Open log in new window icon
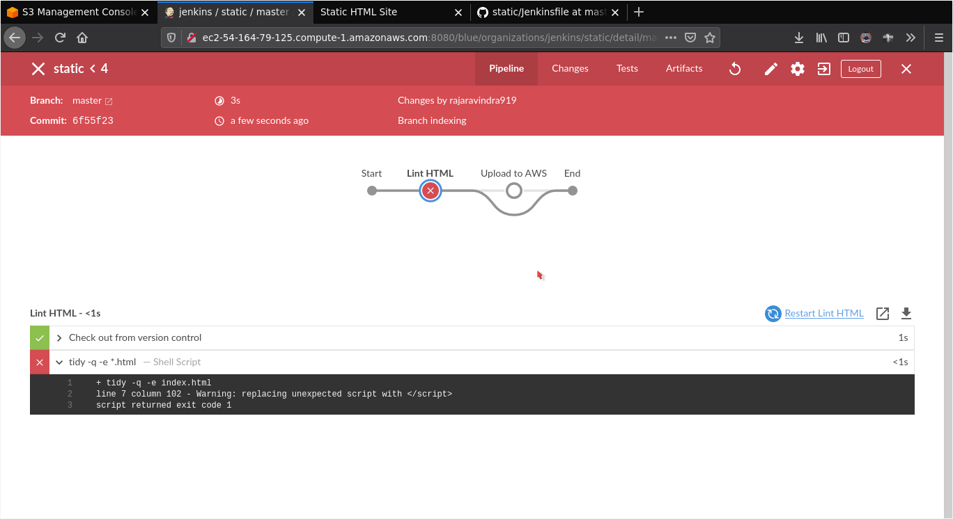Screen dimensions: 953x519 (x=883, y=314)
